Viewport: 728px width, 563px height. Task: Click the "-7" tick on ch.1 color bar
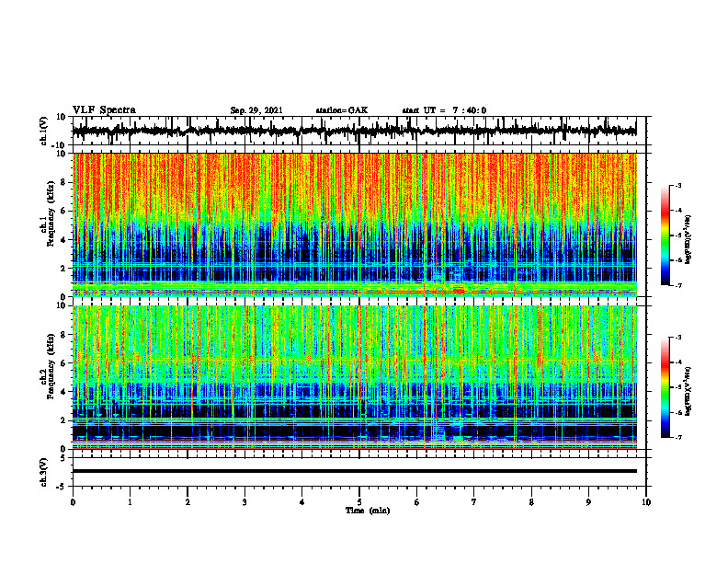678,285
